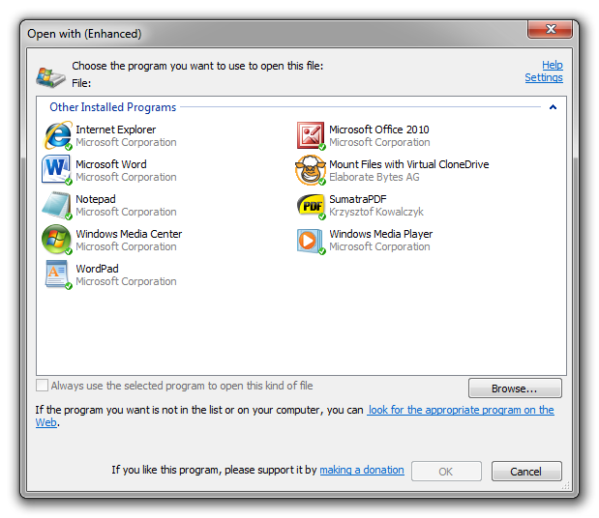Click the Windows Media Center label

[129, 234]
